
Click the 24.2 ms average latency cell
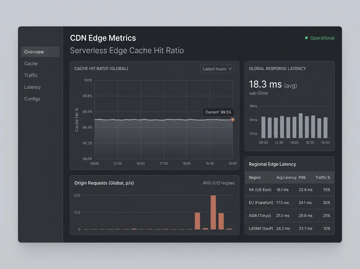click(283, 228)
